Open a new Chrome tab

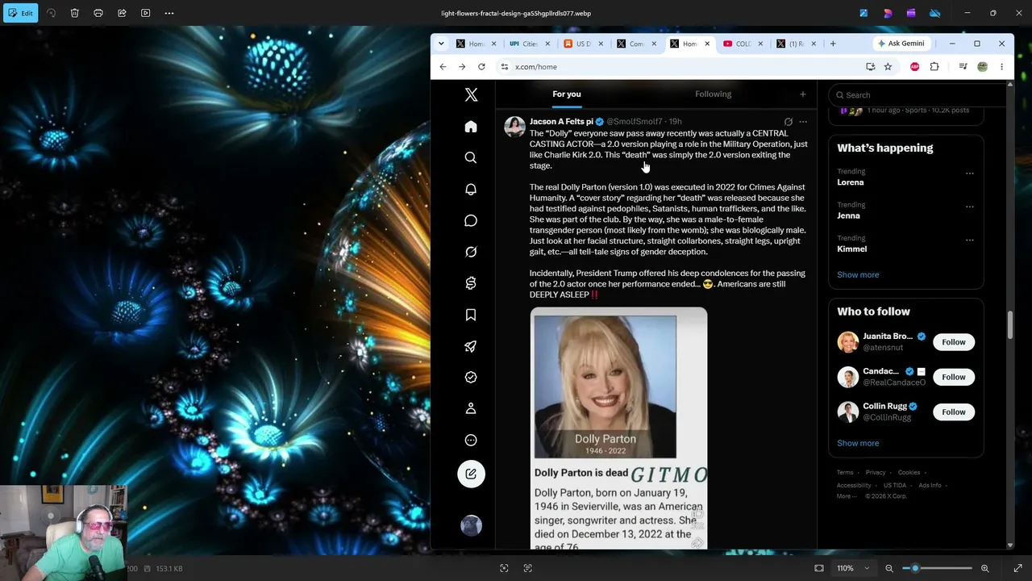point(833,44)
